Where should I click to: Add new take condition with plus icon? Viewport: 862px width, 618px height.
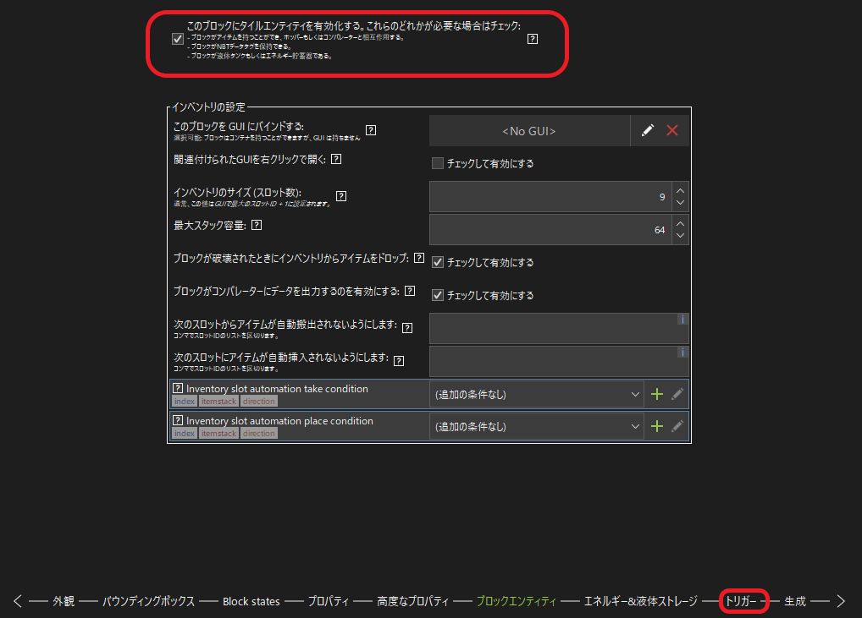657,394
